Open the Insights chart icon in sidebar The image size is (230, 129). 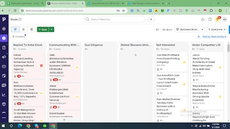(x=4, y=95)
